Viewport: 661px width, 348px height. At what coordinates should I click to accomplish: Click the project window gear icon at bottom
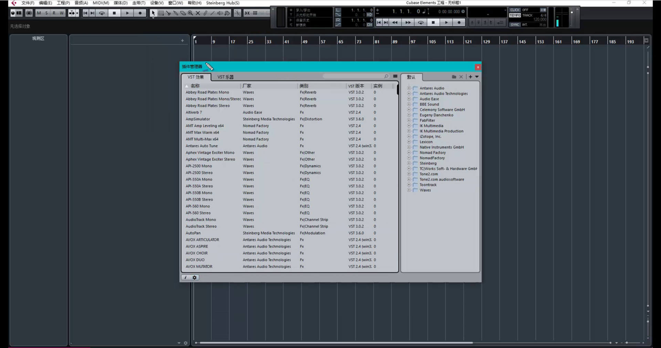(x=186, y=343)
